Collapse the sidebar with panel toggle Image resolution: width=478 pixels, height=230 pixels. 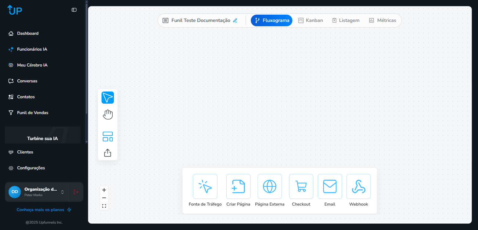[x=74, y=10]
